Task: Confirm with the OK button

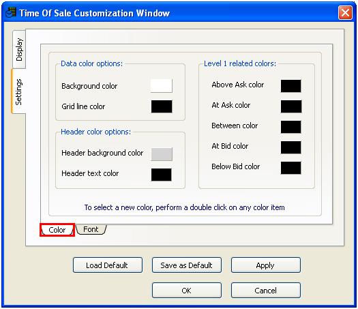Action: tap(187, 291)
